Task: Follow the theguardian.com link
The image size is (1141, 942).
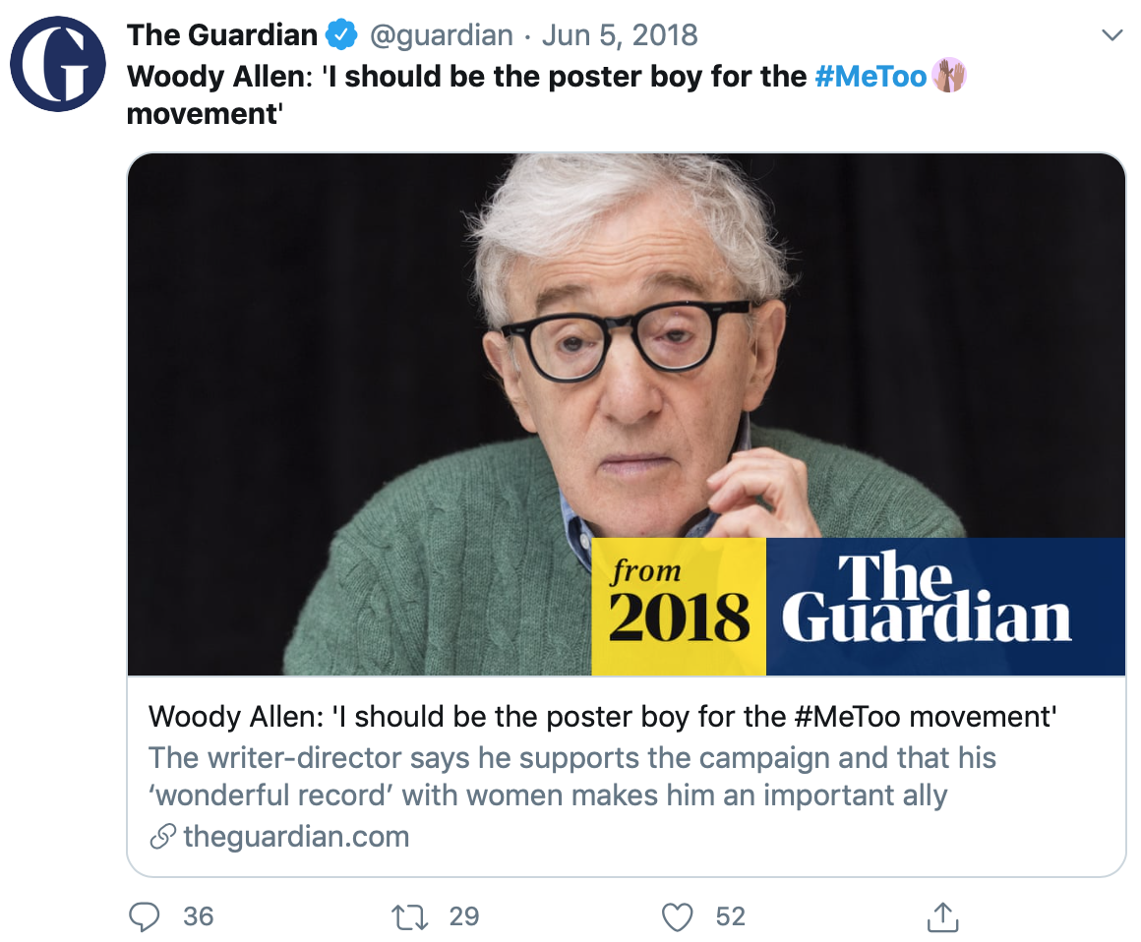Action: (296, 837)
